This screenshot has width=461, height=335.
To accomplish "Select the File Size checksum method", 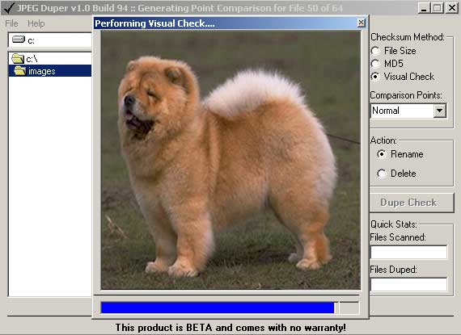I will coord(375,51).
